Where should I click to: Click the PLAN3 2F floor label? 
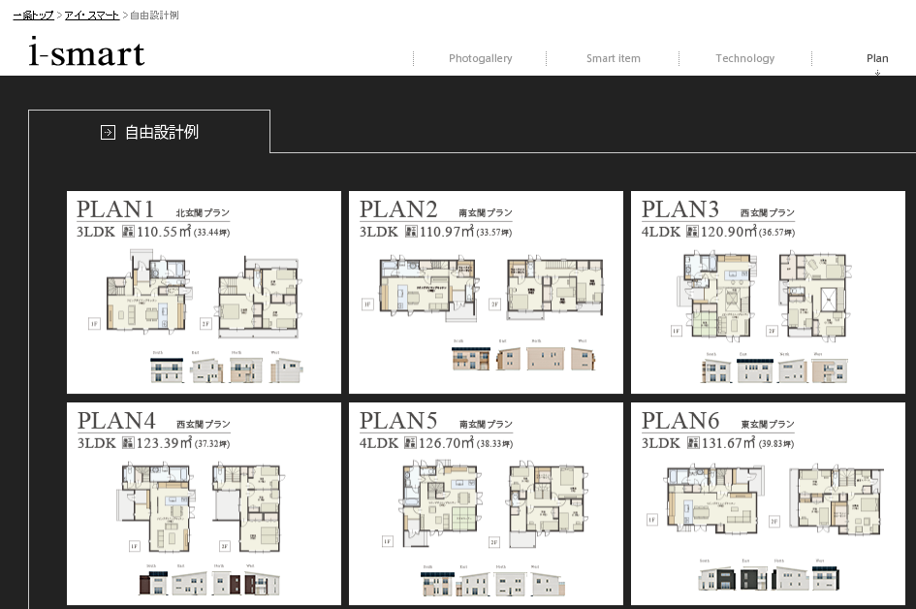point(772,331)
